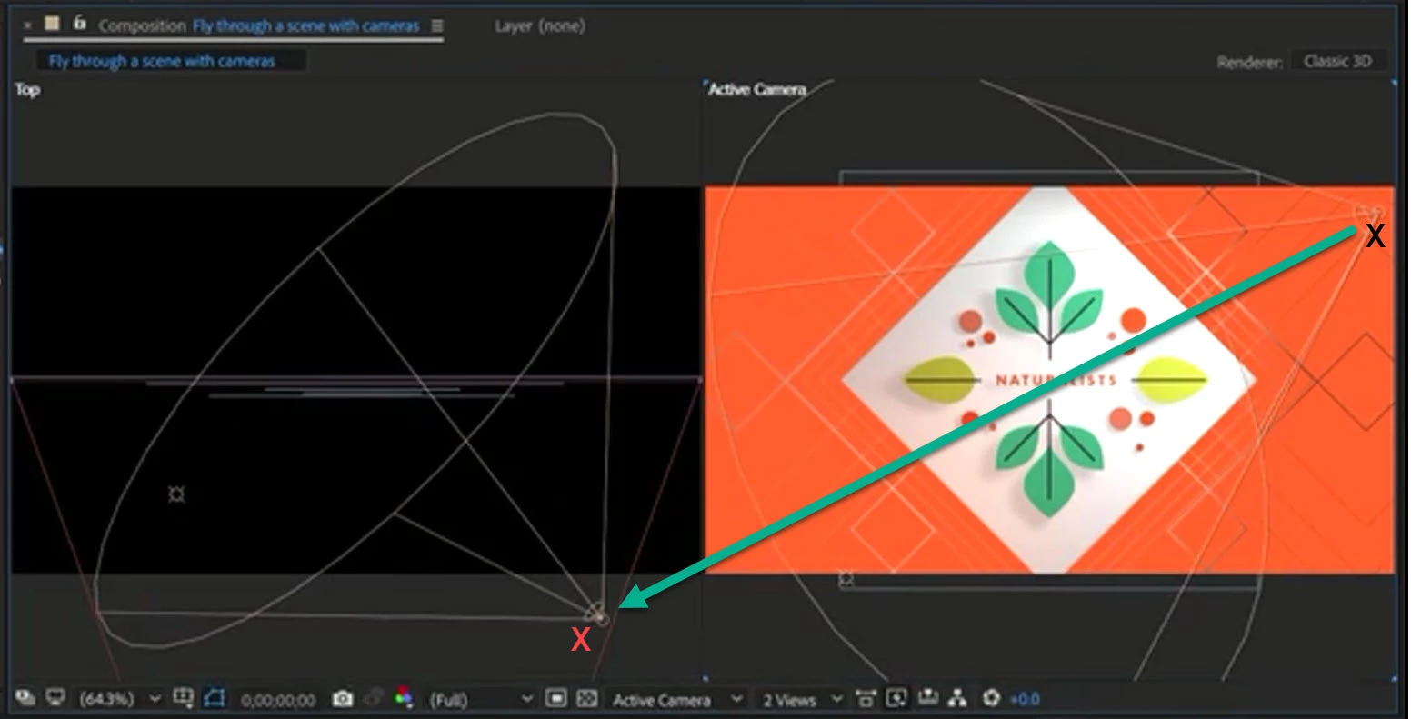Open the magnification ratio (64.3%) dropdown

[x=120, y=699]
